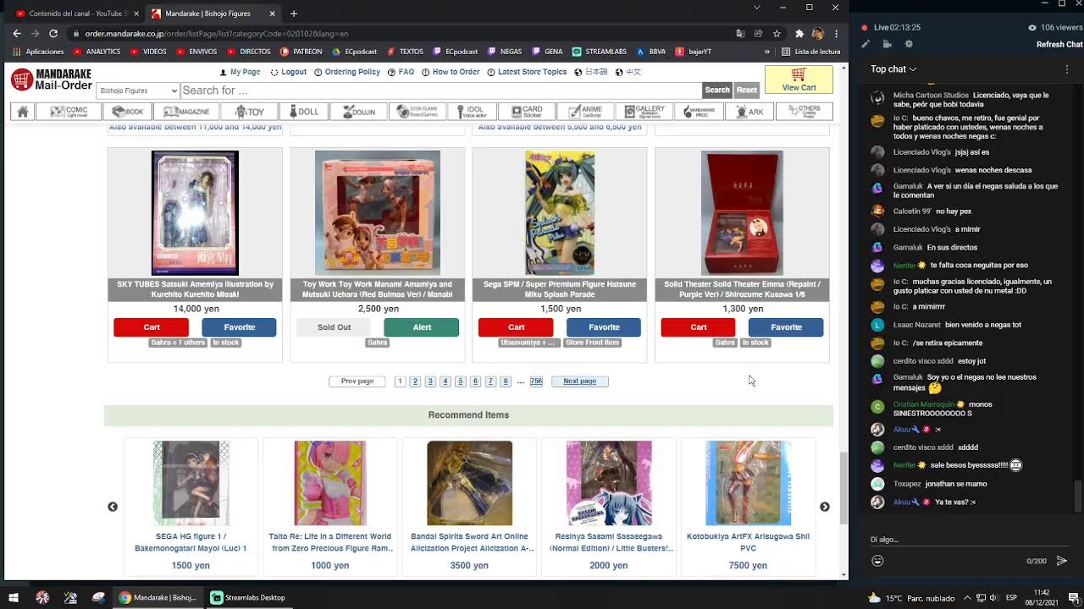This screenshot has height=609, width=1084.
Task: Open the CARD Sticker category
Action: tap(526, 112)
